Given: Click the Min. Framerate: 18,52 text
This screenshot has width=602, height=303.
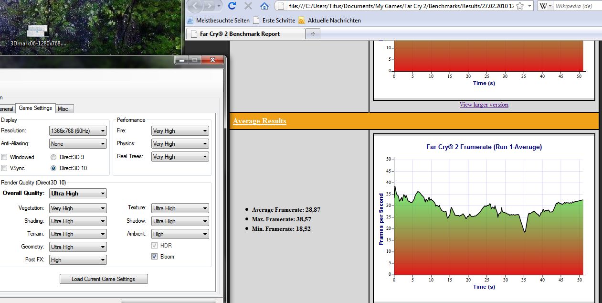Looking at the screenshot, I should 281,228.
